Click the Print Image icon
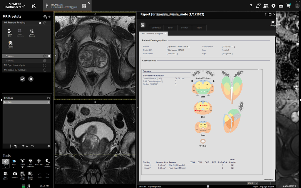The width and height of the screenshot is (301, 188). [x=22, y=175]
